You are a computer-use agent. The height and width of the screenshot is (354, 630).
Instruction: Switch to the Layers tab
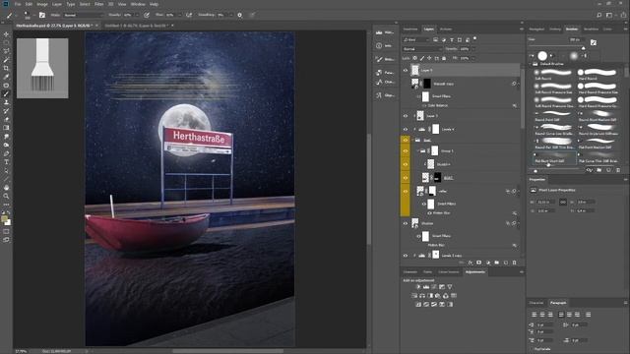pyautogui.click(x=429, y=29)
